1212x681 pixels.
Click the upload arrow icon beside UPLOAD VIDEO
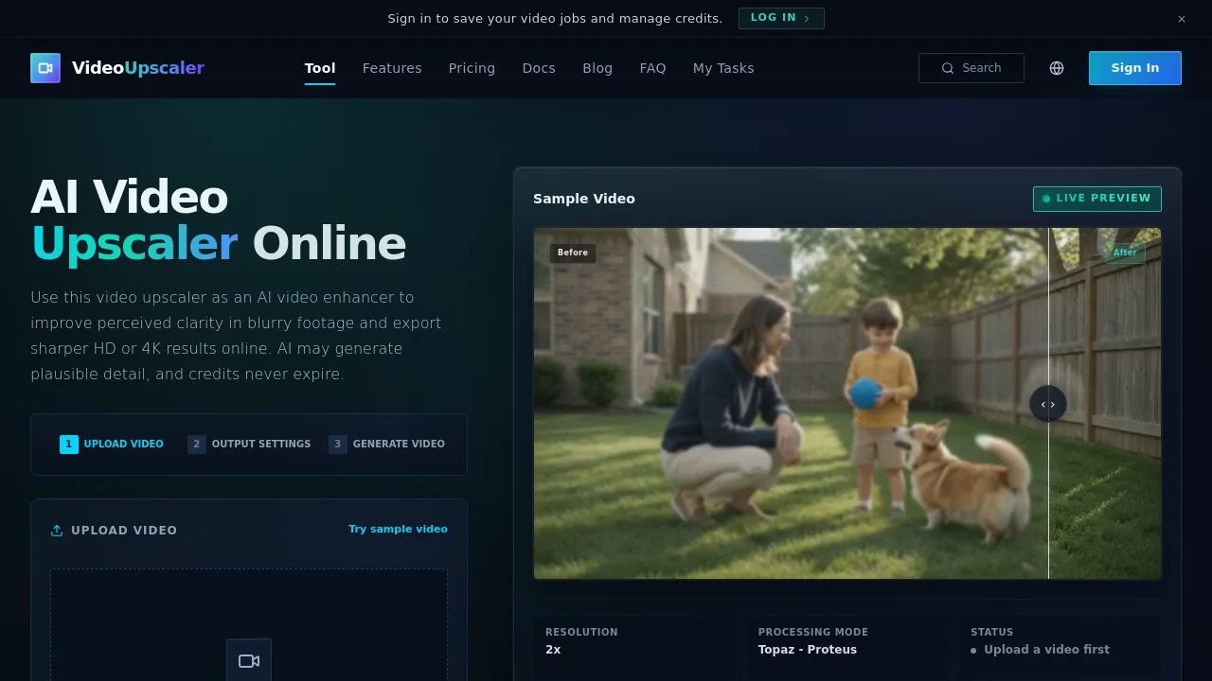pos(57,531)
